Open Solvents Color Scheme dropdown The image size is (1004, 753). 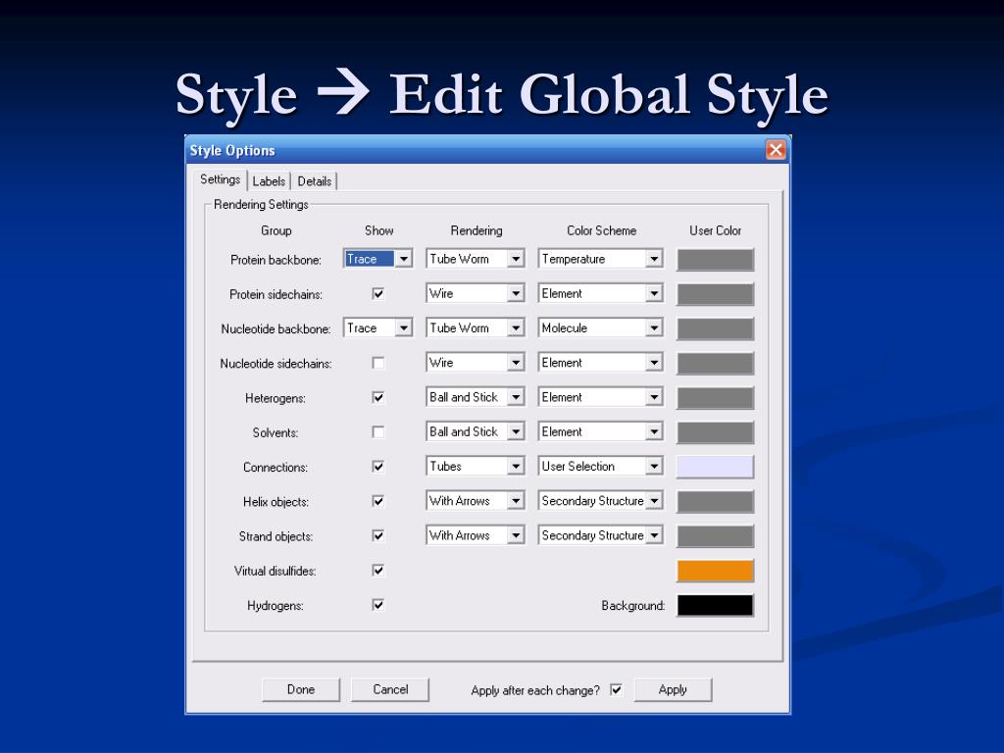(600, 431)
